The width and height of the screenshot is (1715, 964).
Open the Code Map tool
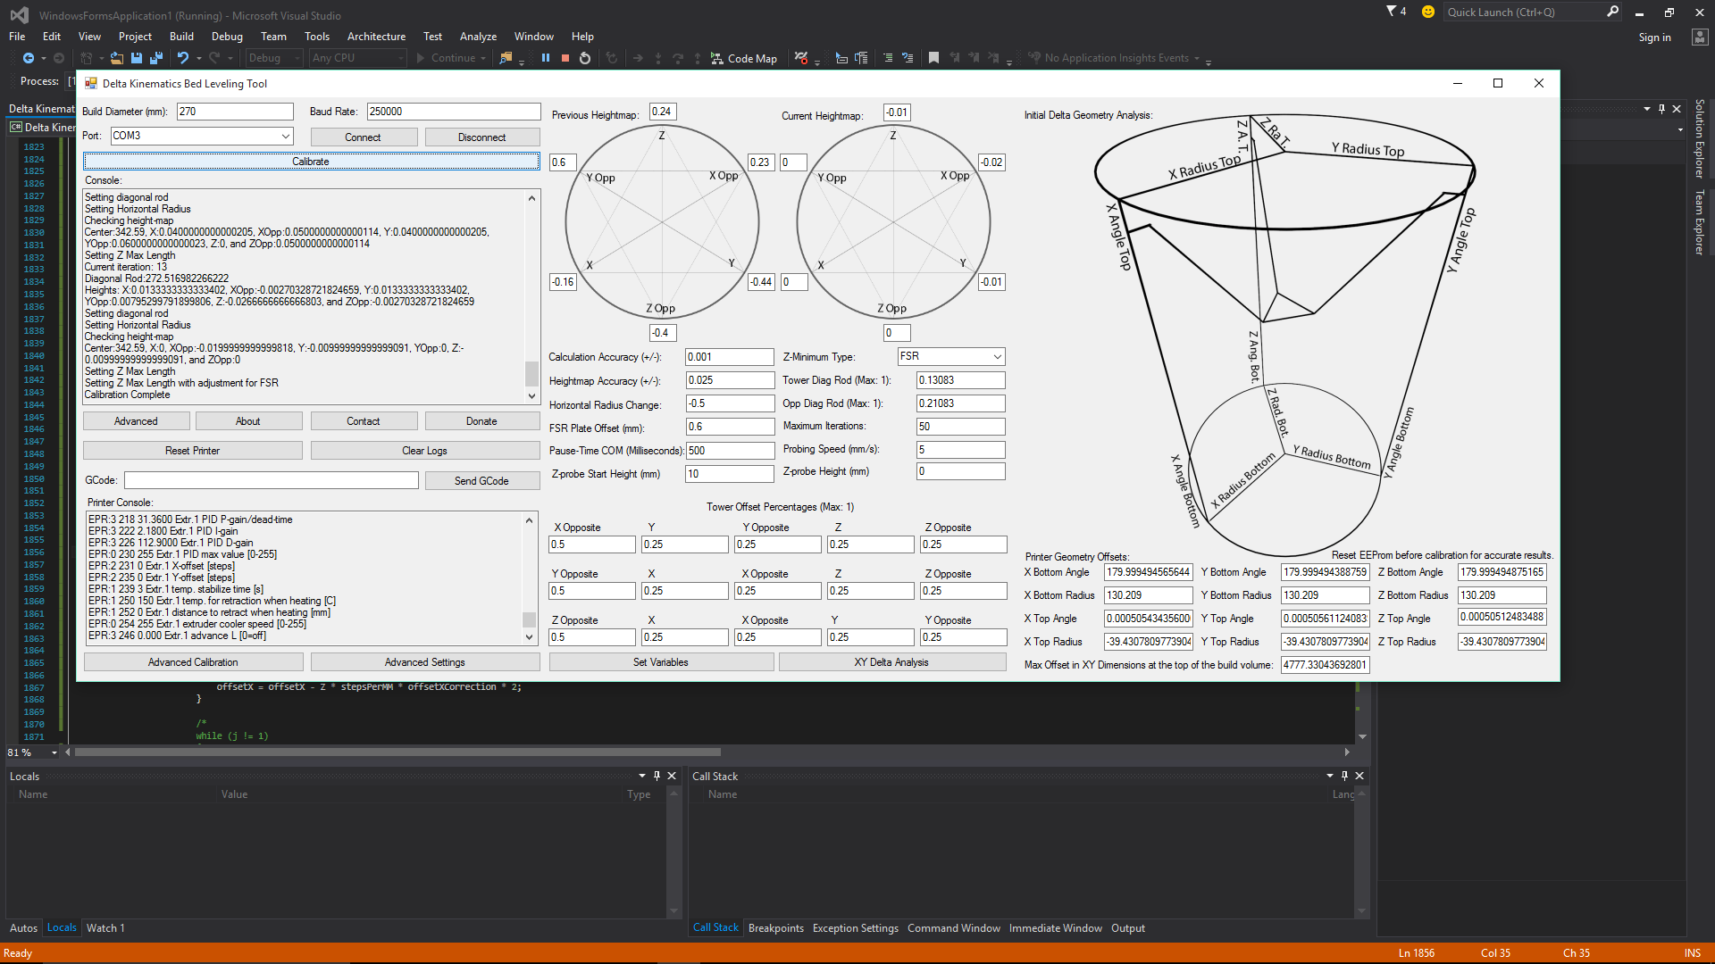tap(744, 58)
